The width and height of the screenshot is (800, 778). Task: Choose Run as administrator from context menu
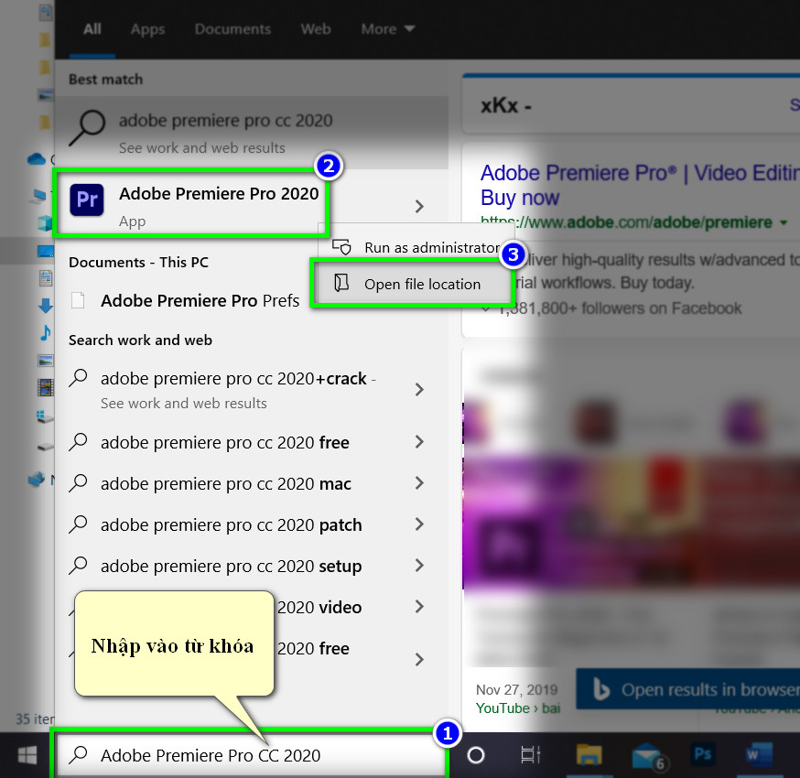(x=416, y=247)
